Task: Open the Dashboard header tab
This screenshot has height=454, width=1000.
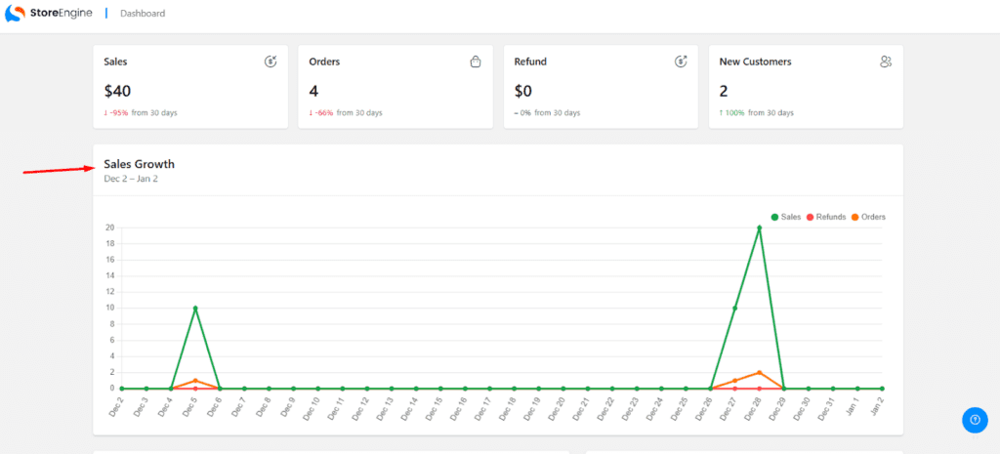Action: tap(143, 14)
